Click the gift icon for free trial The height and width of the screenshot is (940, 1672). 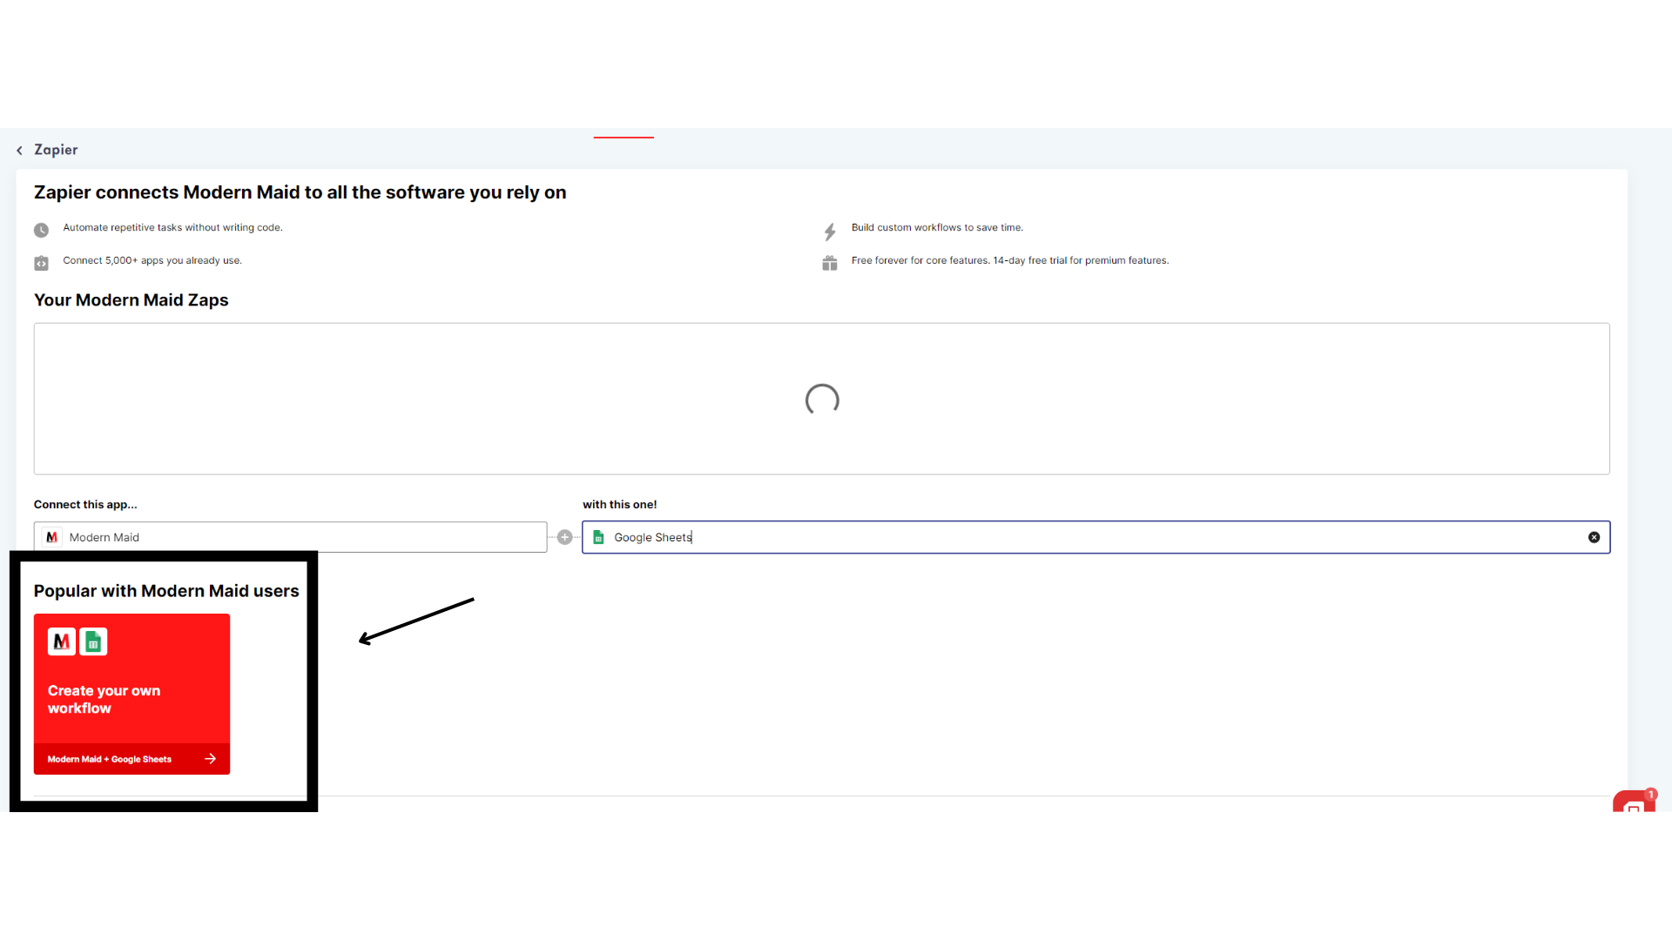[x=830, y=263]
